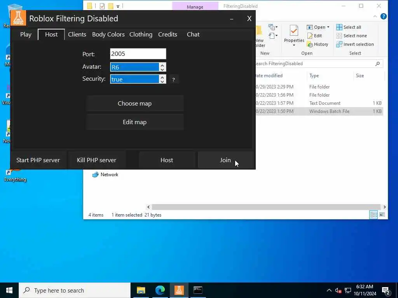This screenshot has width=398, height=298.
Task: Click History in the Explorer ribbon
Action: tap(318, 44)
